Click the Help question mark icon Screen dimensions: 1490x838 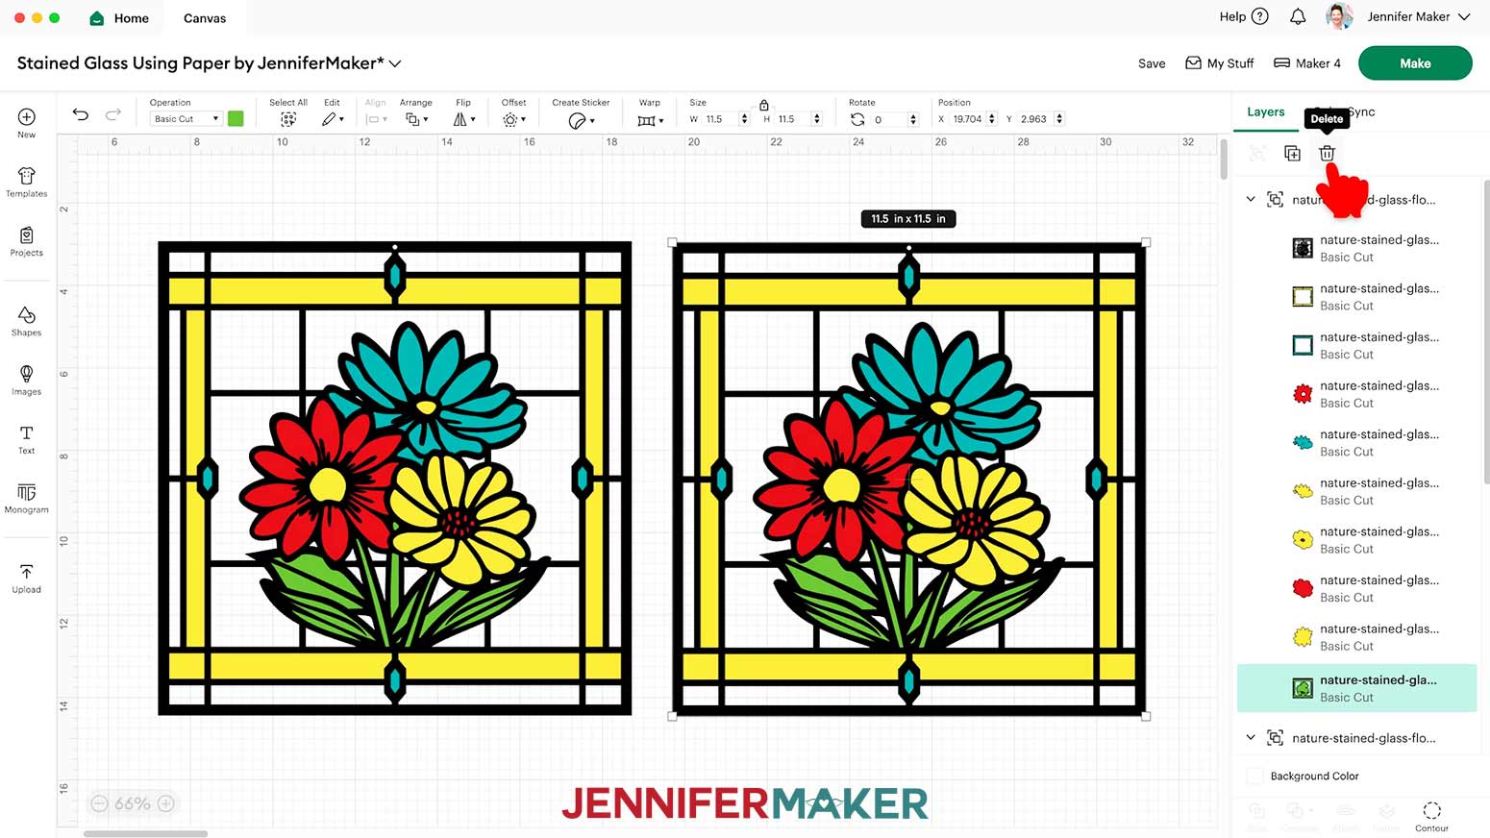(x=1260, y=16)
